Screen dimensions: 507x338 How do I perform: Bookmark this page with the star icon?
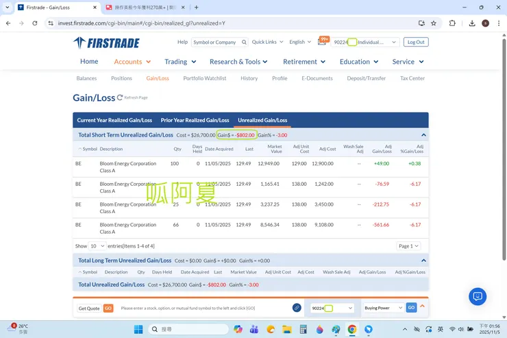point(434,23)
